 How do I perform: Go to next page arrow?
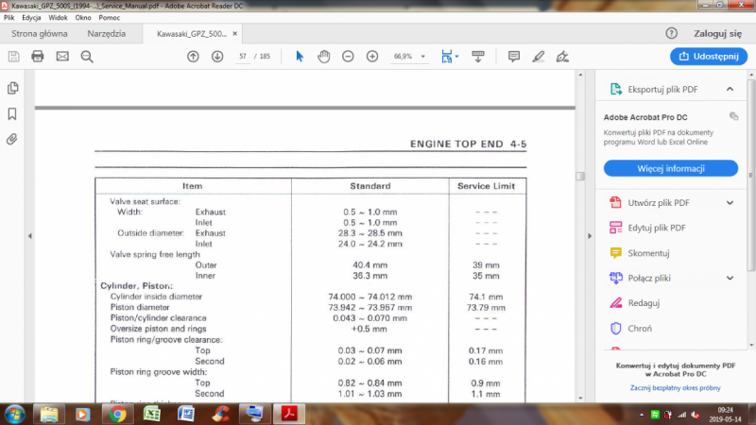(217, 57)
